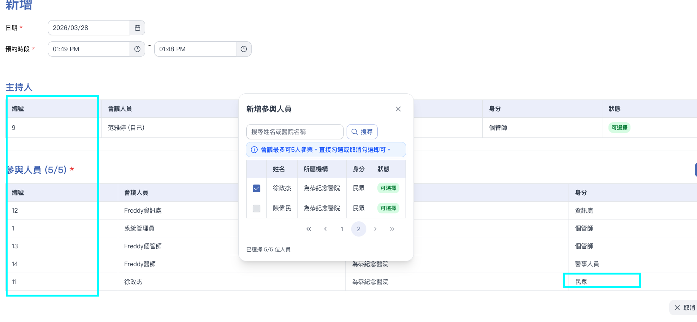Jump to last page of participants

coord(392,229)
